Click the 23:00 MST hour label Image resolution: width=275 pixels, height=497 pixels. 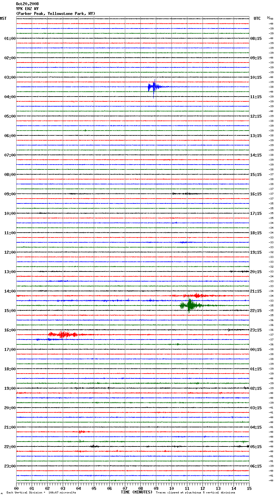pyautogui.click(x=10, y=466)
